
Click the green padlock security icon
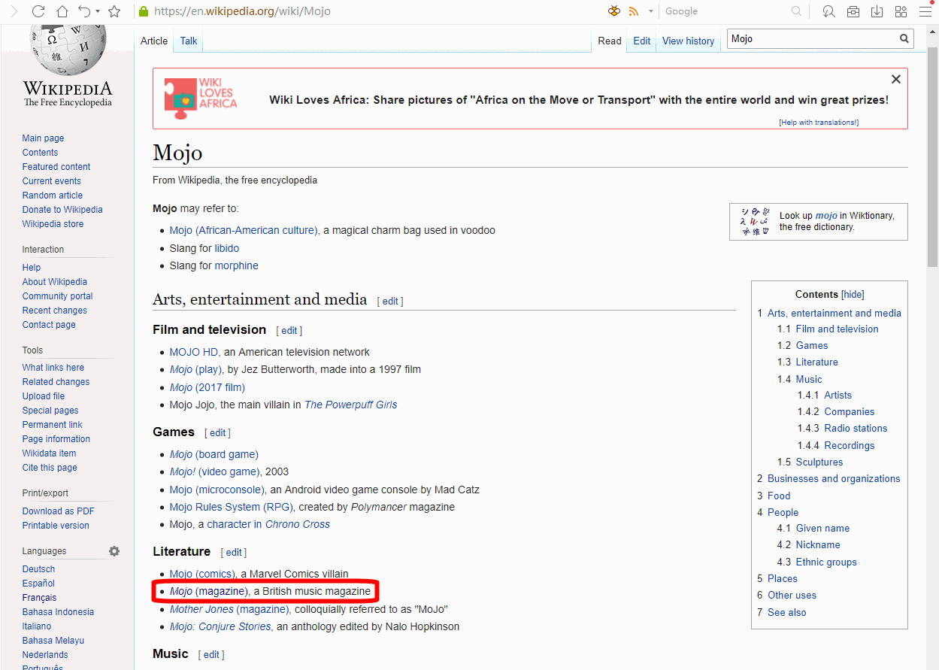(x=144, y=11)
